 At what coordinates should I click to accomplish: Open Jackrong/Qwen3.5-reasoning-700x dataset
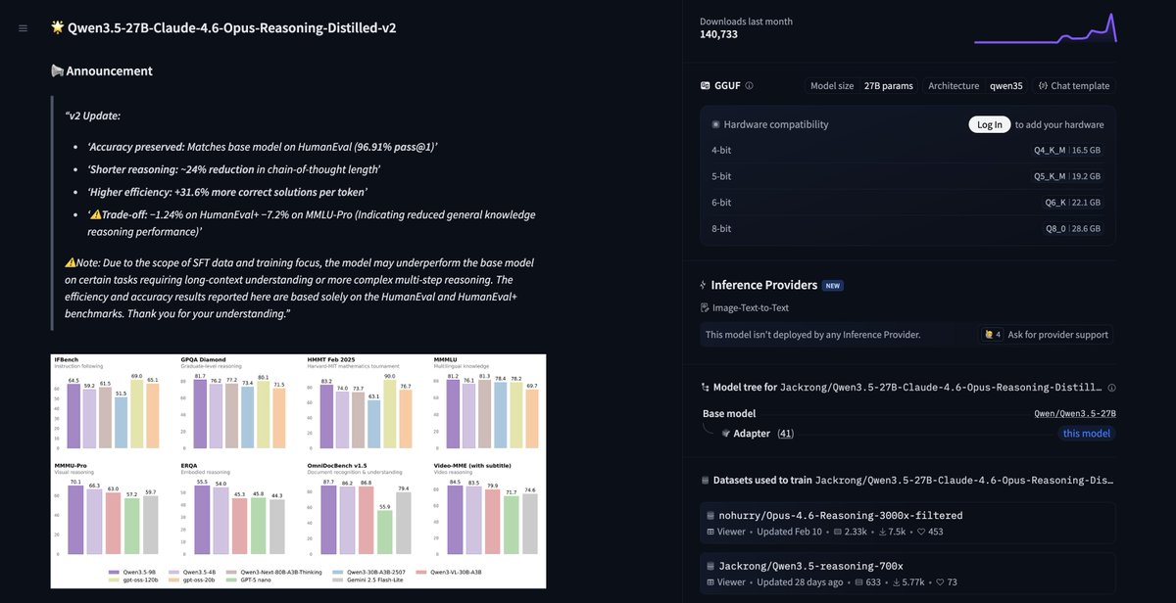click(909, 574)
